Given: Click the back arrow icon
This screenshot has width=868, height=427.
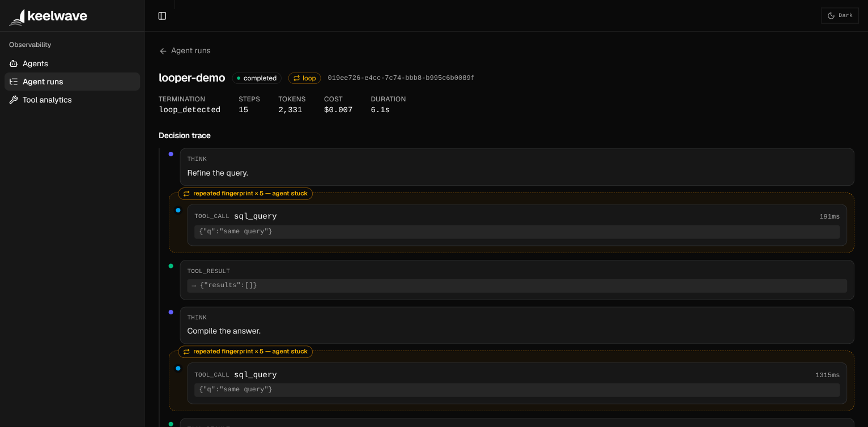Looking at the screenshot, I should [x=163, y=51].
